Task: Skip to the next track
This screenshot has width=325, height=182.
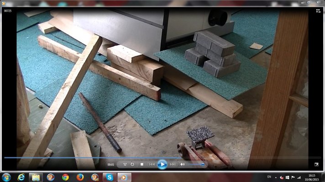Action: 173,164
